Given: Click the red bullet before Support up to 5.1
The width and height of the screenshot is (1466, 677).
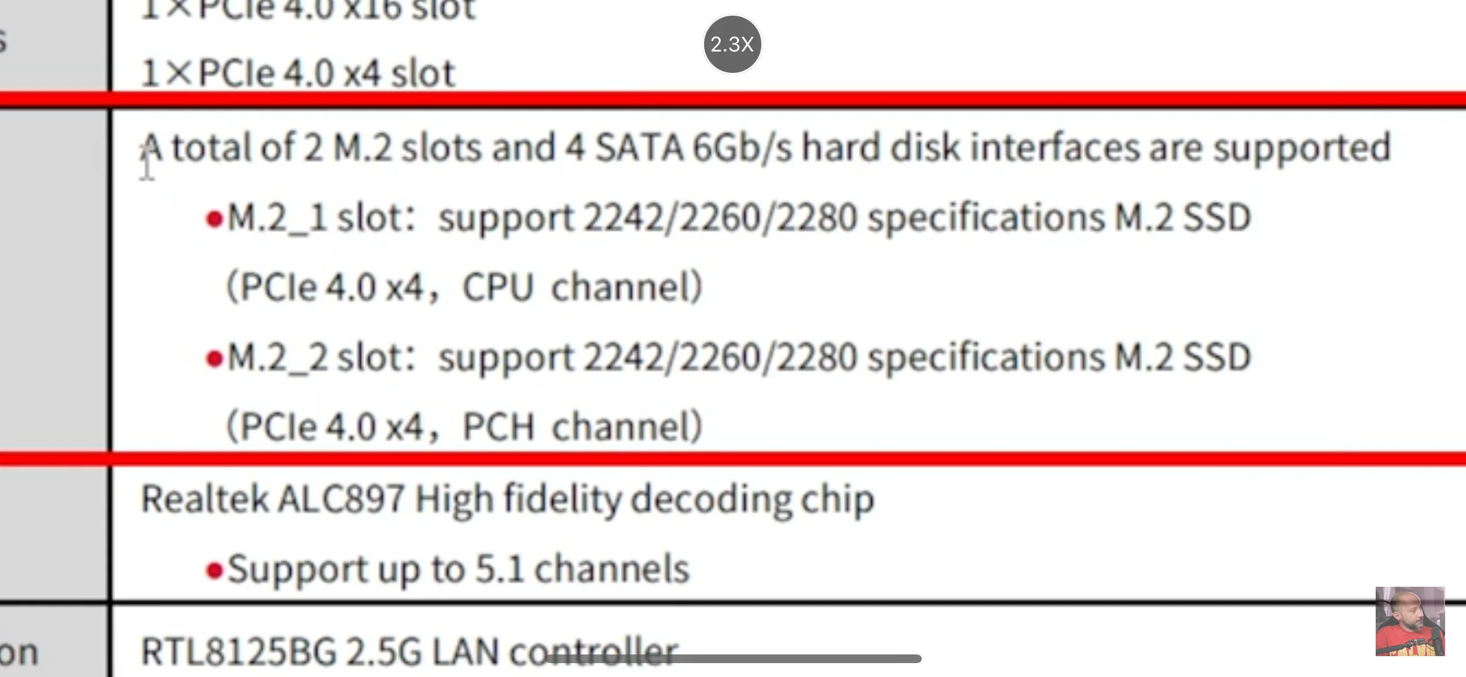Looking at the screenshot, I should tap(214, 571).
